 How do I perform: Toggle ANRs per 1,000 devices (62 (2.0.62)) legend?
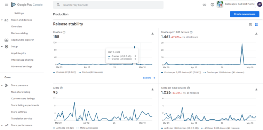180,128
